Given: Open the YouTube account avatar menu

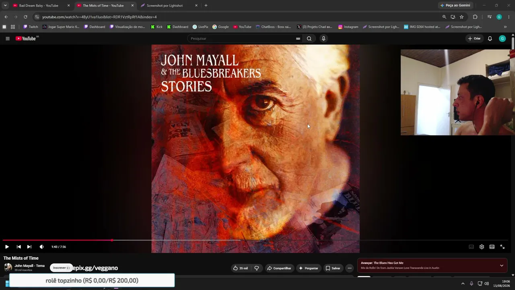Looking at the screenshot, I should [x=502, y=39].
